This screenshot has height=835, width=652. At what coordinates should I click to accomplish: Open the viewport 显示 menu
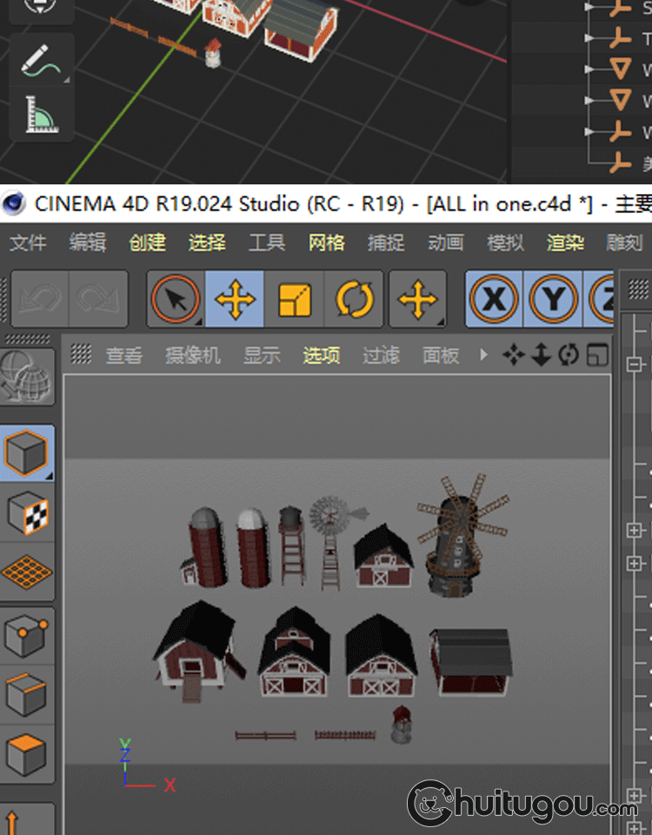coord(262,355)
